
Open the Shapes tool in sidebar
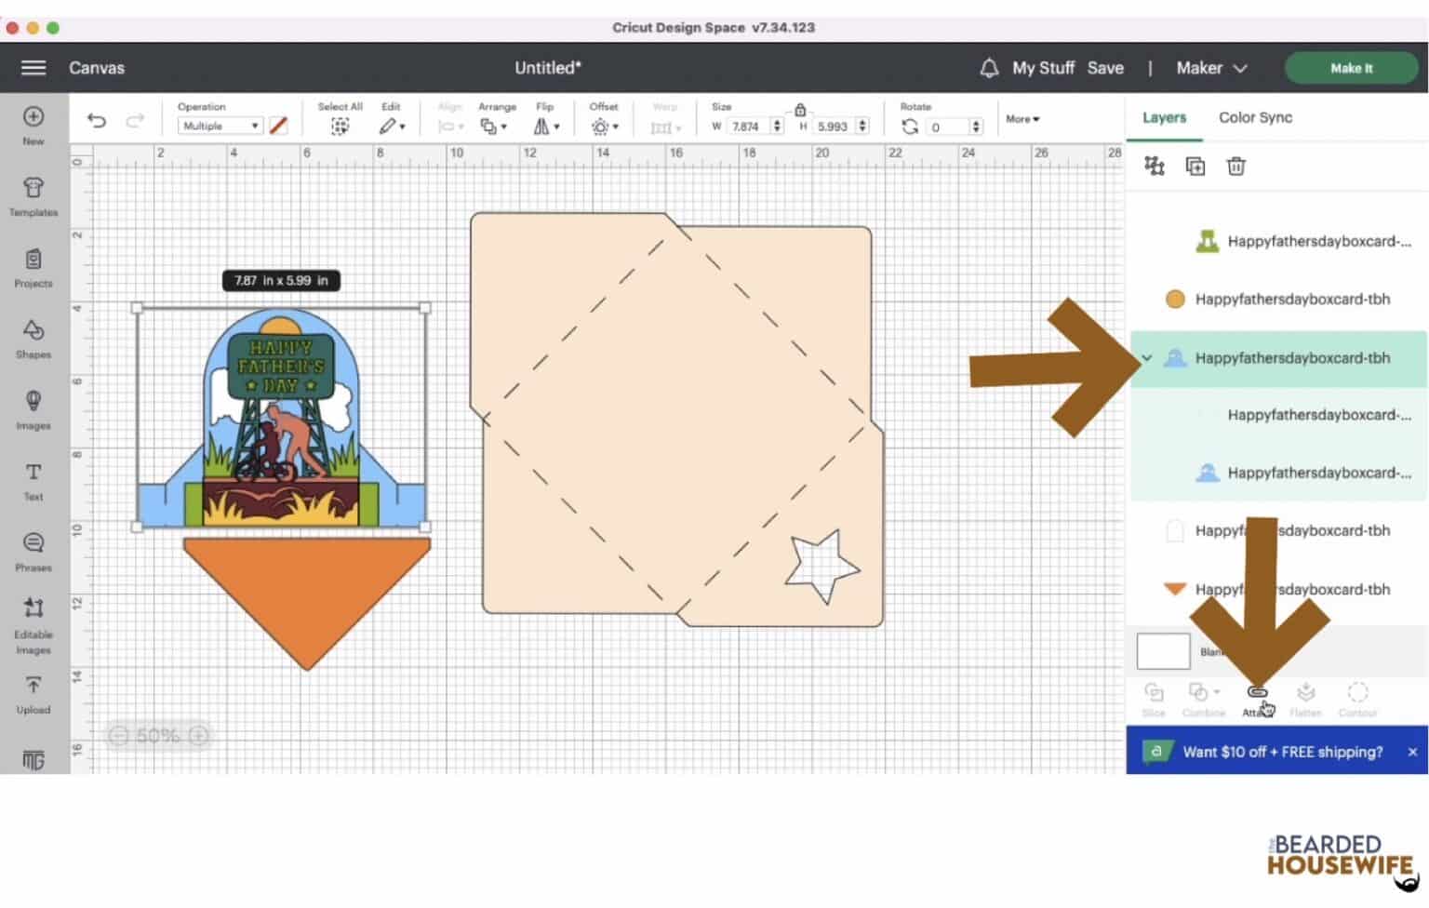(33, 338)
